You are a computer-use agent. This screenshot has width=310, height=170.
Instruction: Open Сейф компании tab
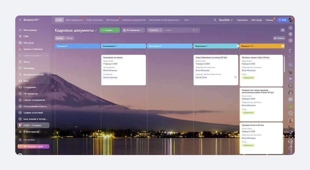95,20
